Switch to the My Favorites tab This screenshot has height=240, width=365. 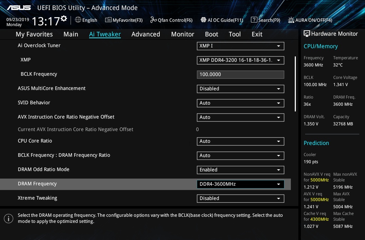click(34, 34)
